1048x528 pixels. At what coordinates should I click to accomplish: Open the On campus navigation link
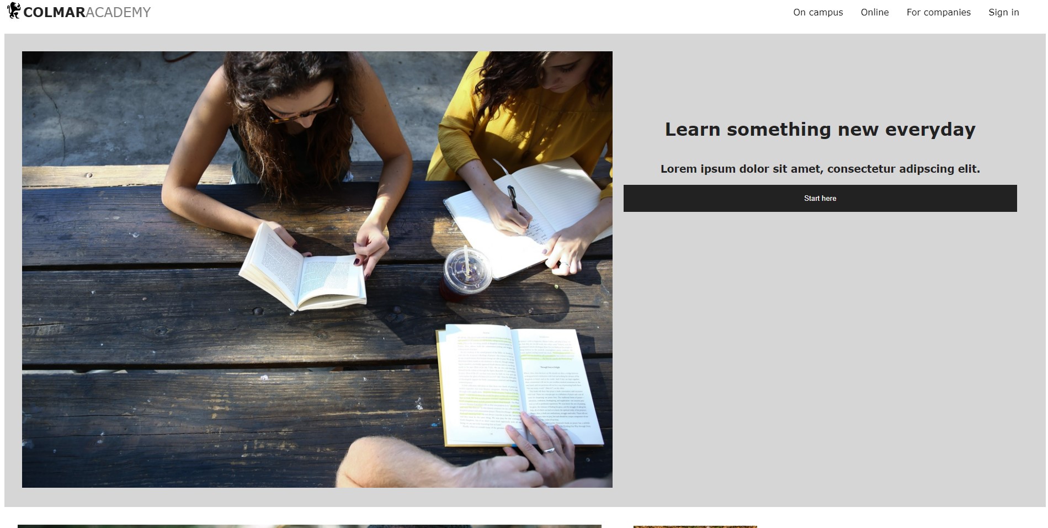(x=818, y=12)
